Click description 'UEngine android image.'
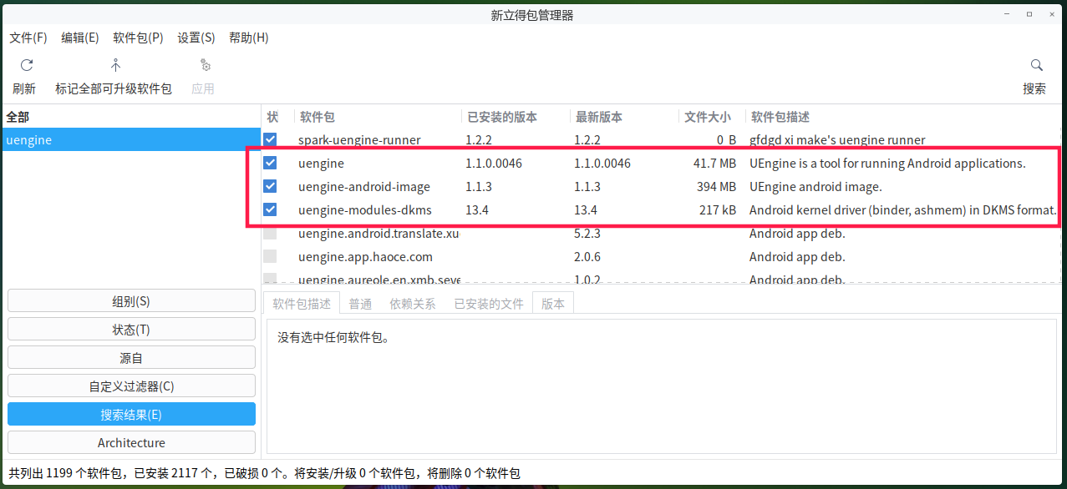 click(815, 187)
